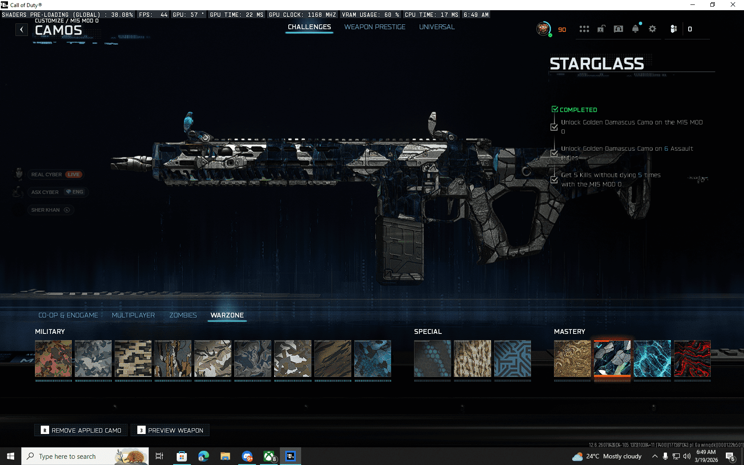This screenshot has width=744, height=465.
Task: Select the Multiplayer camo tab
Action: (133, 315)
